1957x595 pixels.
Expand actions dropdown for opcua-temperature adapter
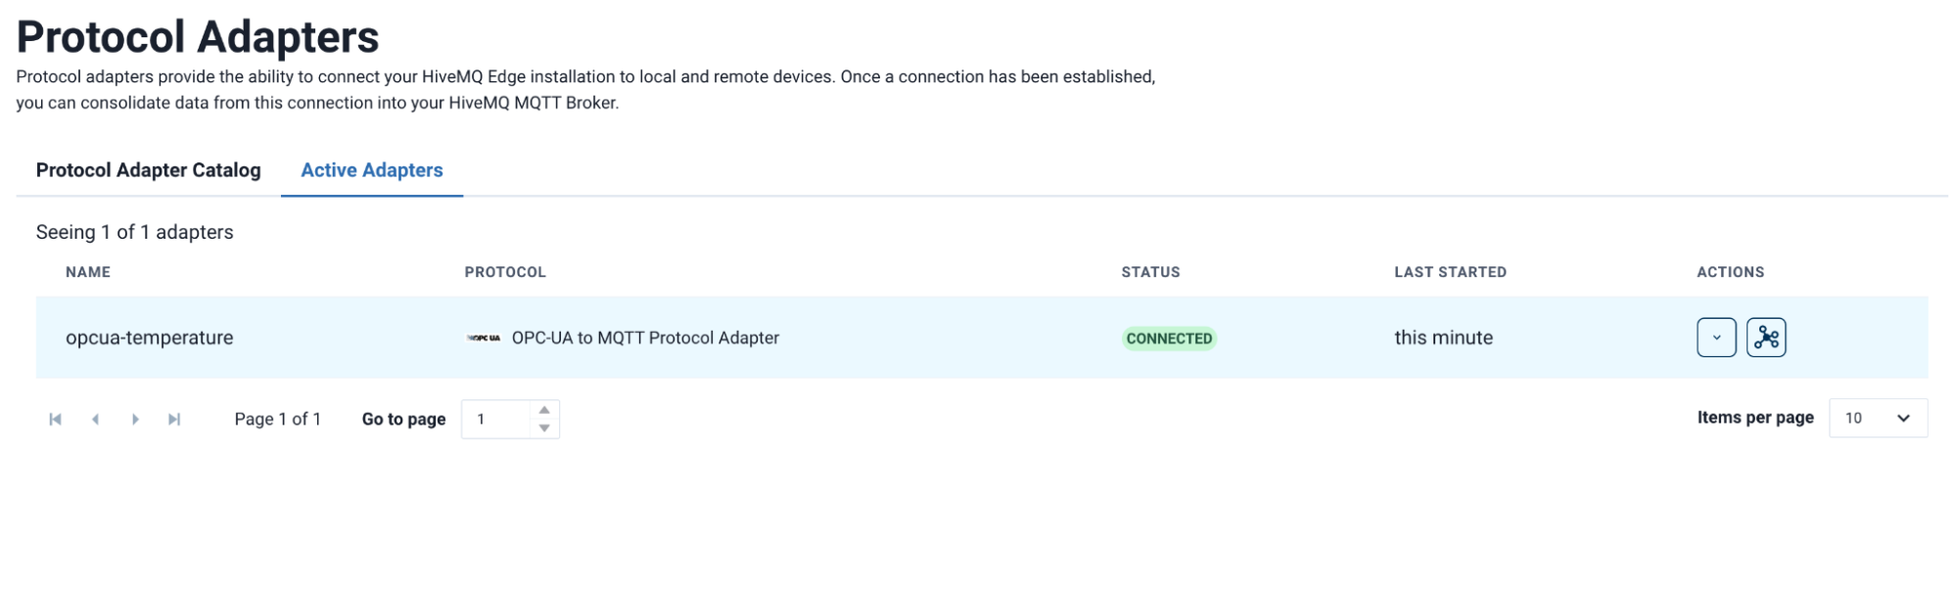coord(1716,338)
